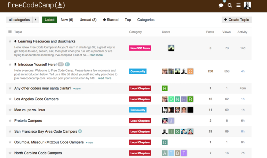Viewport: 267px width, 158px height.
Task: Click the green R avatar in santa clarita row
Action: click(x=165, y=88)
